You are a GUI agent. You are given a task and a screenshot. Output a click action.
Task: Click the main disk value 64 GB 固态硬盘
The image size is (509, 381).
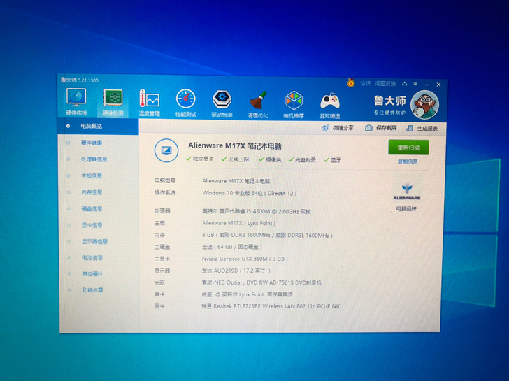[232, 247]
